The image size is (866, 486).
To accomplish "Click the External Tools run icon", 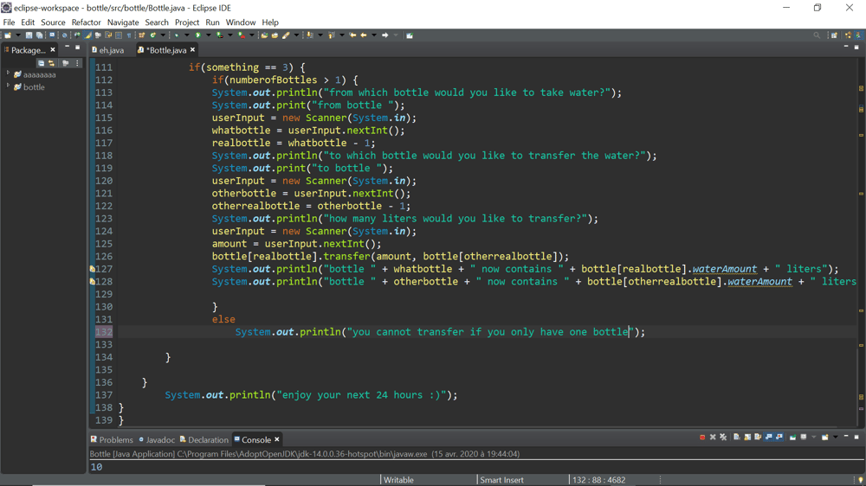I will click(242, 35).
